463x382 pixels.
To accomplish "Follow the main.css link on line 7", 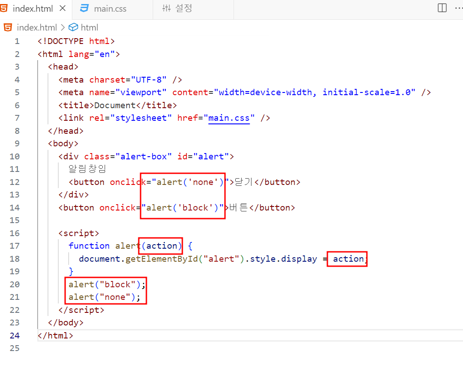I will click(x=229, y=118).
